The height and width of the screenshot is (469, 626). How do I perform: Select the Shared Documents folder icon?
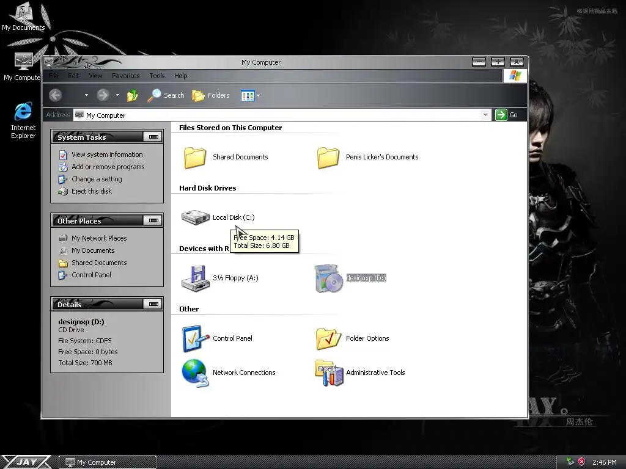pyautogui.click(x=195, y=158)
